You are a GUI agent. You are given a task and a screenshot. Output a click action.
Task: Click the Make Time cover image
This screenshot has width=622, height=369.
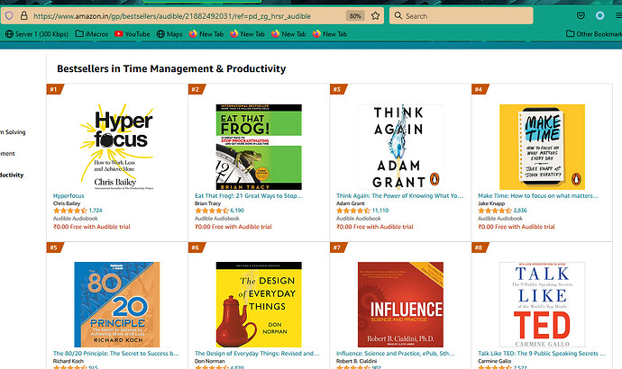542,147
